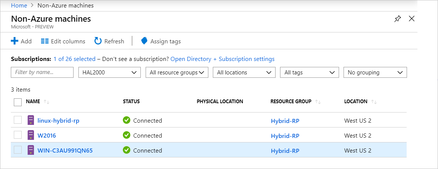Click West US 2 in the linux-hybrid-rp row
Viewport: 438px width, 169px height.
pos(358,121)
